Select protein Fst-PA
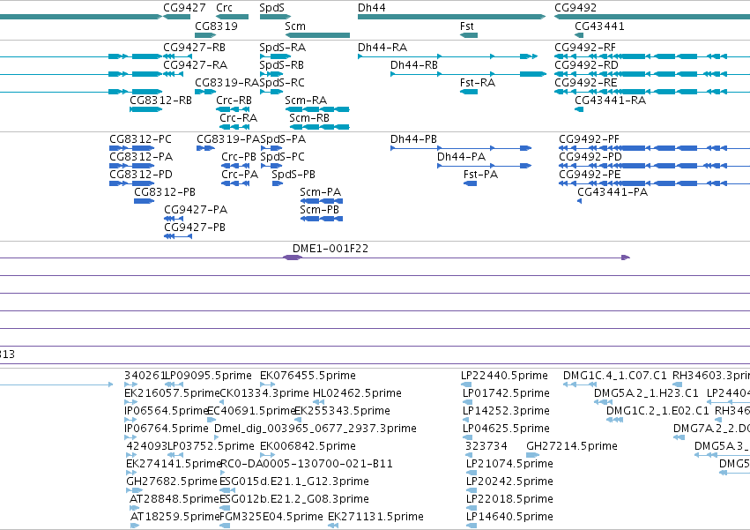This screenshot has width=750, height=530. (471, 183)
